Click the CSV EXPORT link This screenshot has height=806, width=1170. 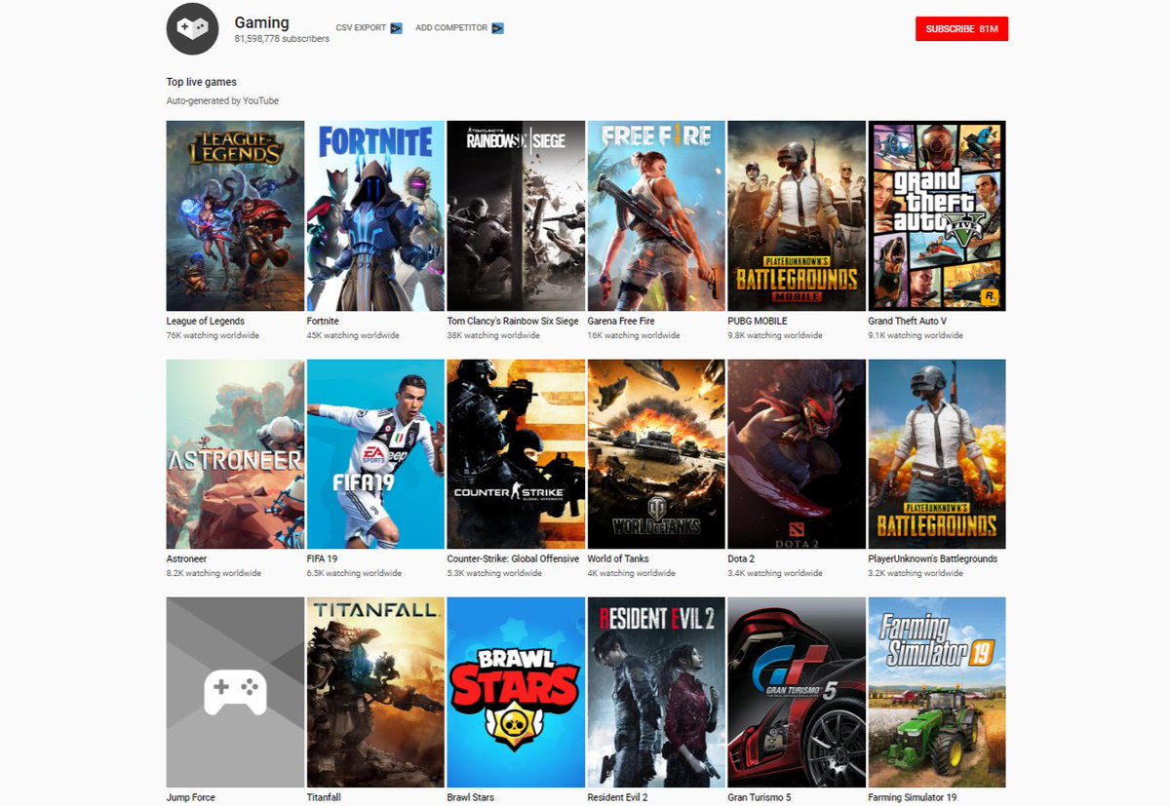coord(361,28)
